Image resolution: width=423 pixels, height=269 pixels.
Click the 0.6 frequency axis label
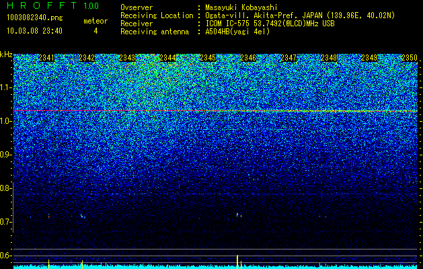6,256
